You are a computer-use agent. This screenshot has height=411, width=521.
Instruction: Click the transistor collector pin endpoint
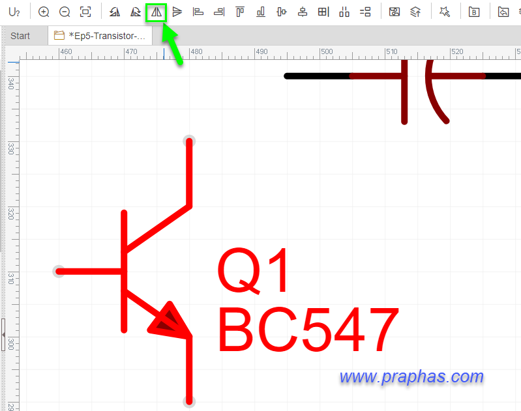pos(189,141)
